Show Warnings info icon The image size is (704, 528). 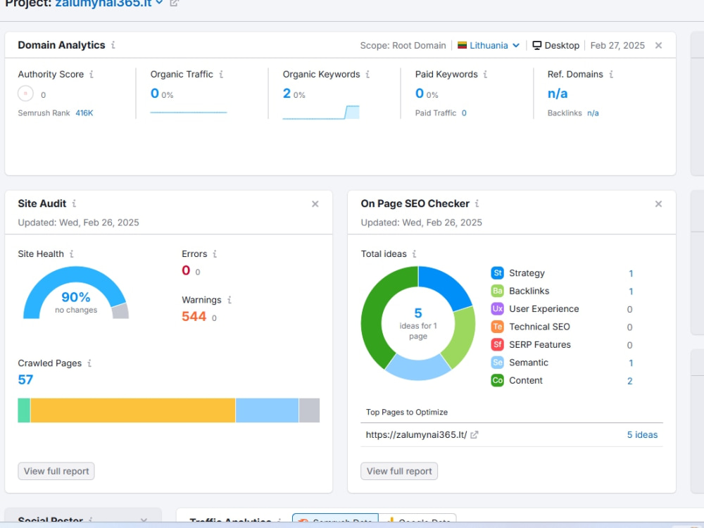tap(230, 299)
